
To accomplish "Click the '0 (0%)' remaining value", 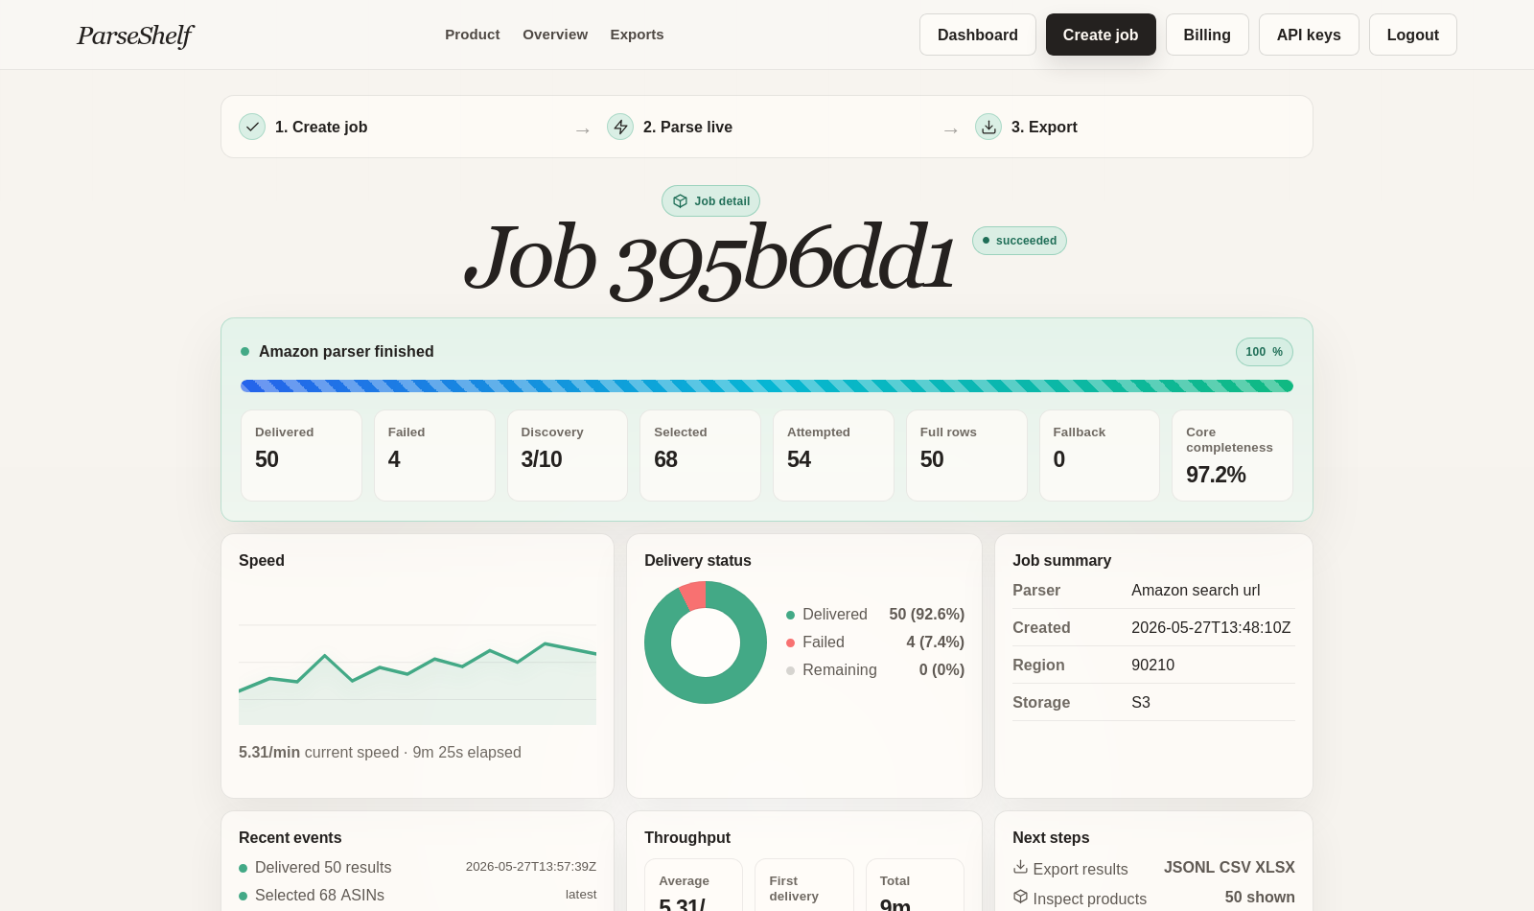I will 941,670.
